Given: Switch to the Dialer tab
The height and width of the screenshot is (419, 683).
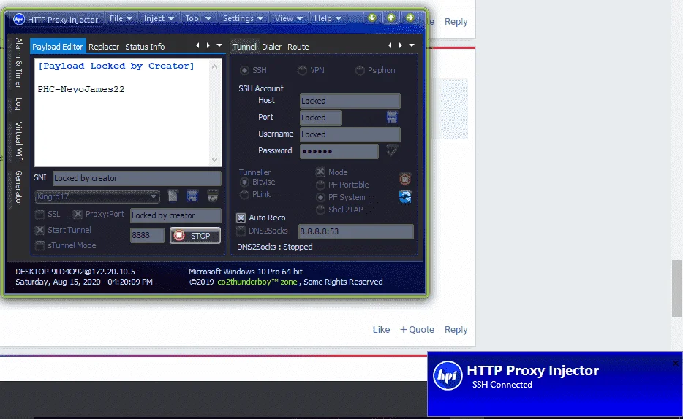Looking at the screenshot, I should click(x=271, y=47).
